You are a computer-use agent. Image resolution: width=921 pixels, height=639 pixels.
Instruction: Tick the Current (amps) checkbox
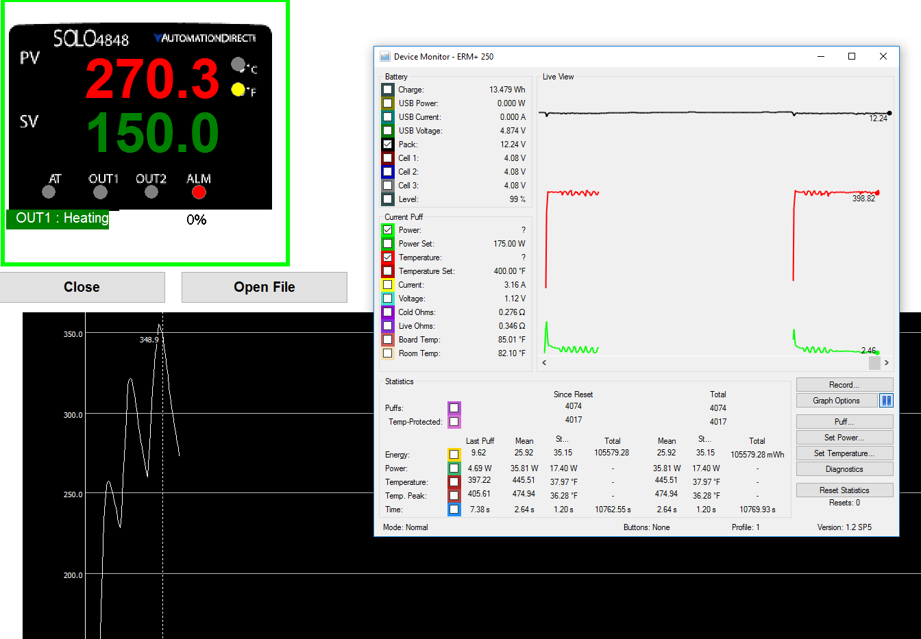[x=388, y=285]
